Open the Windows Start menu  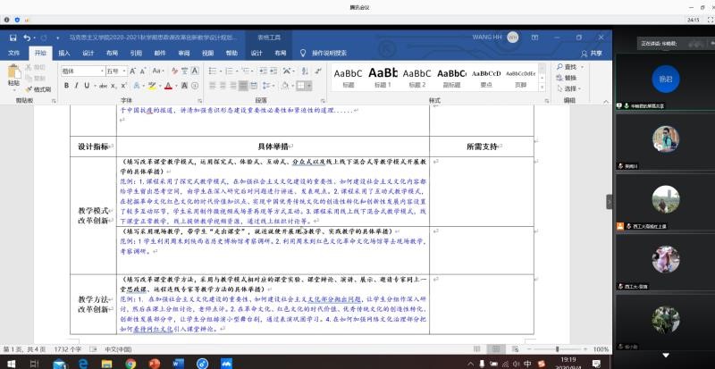coord(9,363)
